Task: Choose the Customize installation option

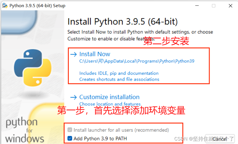Action: [110, 97]
